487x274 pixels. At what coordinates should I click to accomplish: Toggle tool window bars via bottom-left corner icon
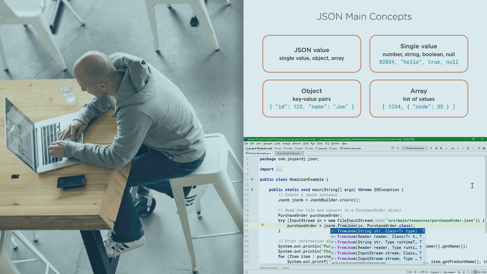point(246,272)
